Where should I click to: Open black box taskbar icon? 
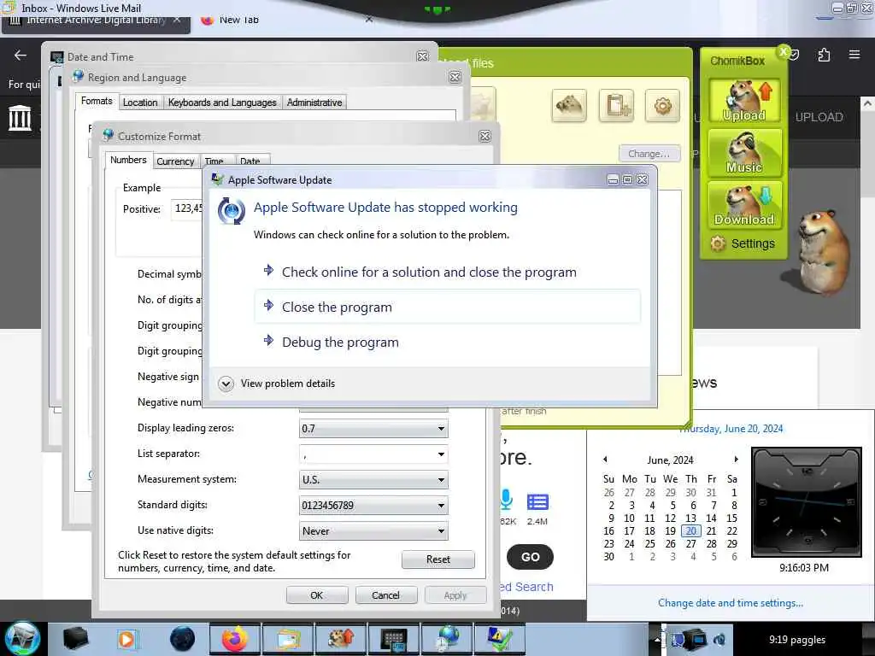(x=75, y=639)
